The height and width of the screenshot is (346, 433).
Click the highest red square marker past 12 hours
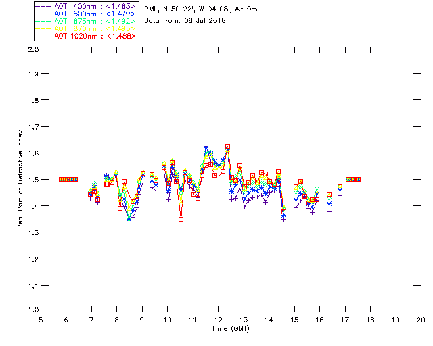tap(227, 147)
